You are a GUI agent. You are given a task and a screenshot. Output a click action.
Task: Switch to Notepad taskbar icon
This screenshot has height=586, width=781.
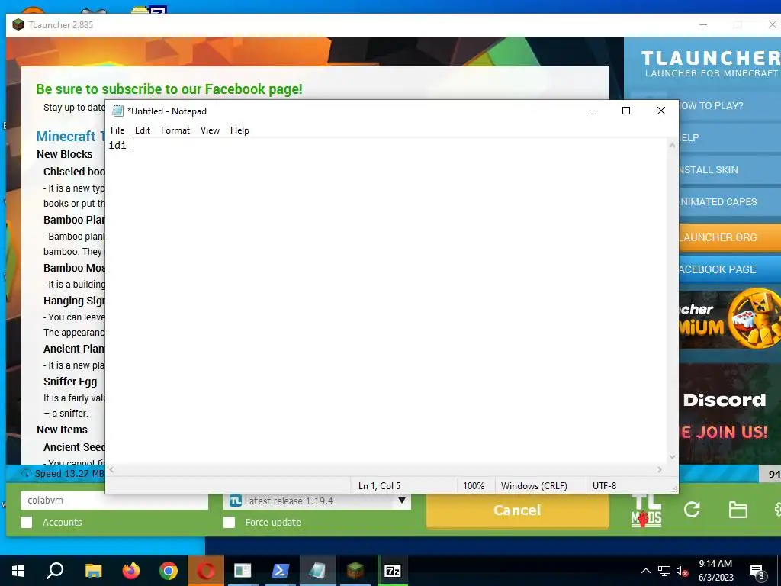point(318,571)
